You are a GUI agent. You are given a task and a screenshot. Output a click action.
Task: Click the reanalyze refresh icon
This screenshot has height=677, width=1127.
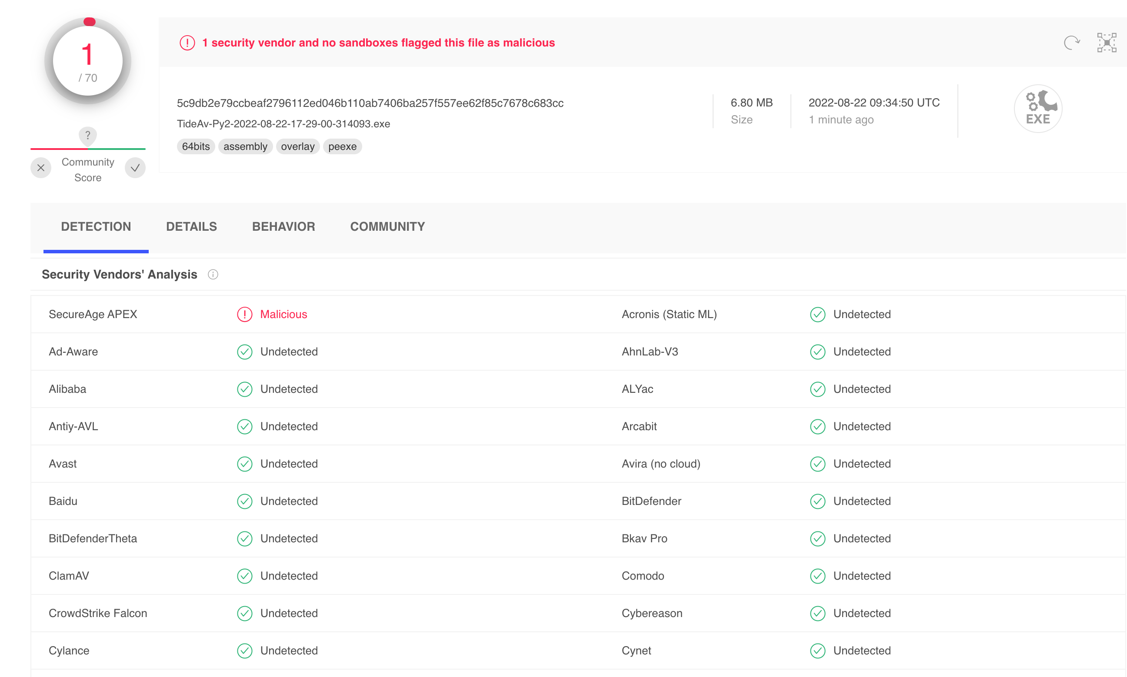[x=1071, y=43]
